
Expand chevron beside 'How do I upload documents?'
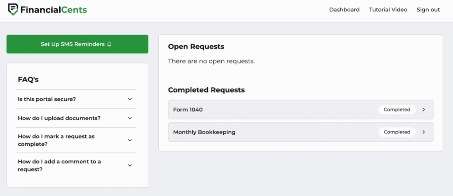coord(130,118)
